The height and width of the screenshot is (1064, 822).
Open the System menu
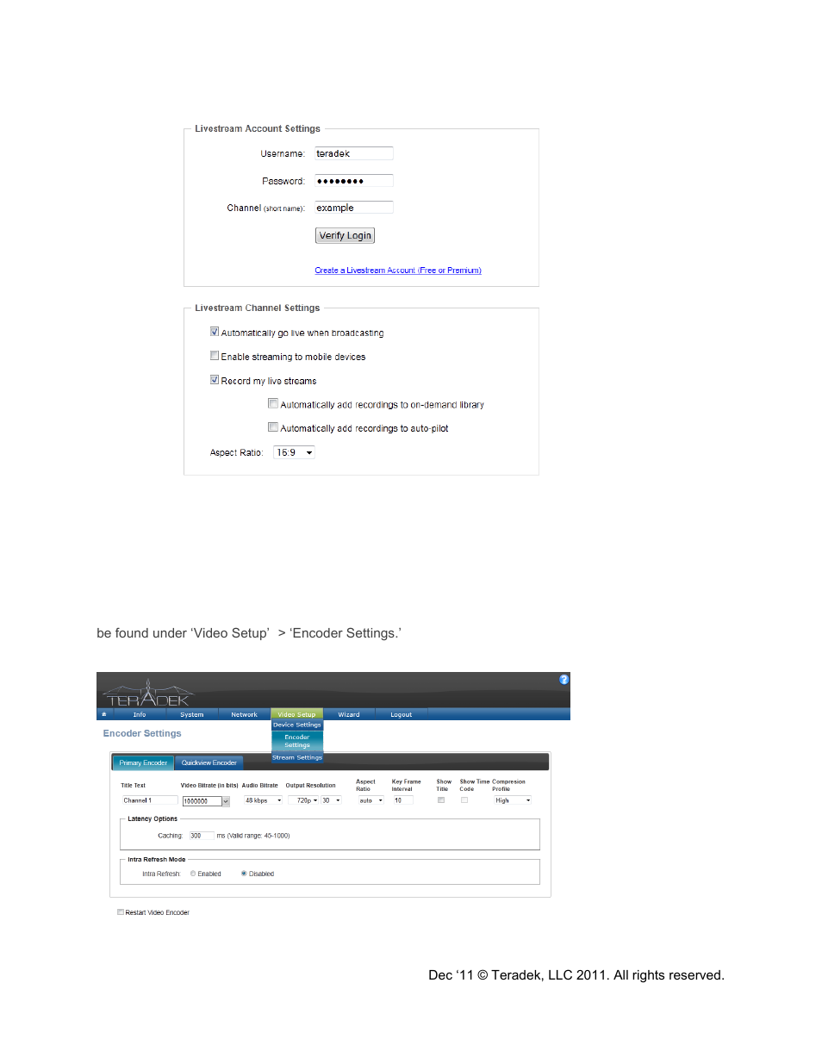point(192,714)
